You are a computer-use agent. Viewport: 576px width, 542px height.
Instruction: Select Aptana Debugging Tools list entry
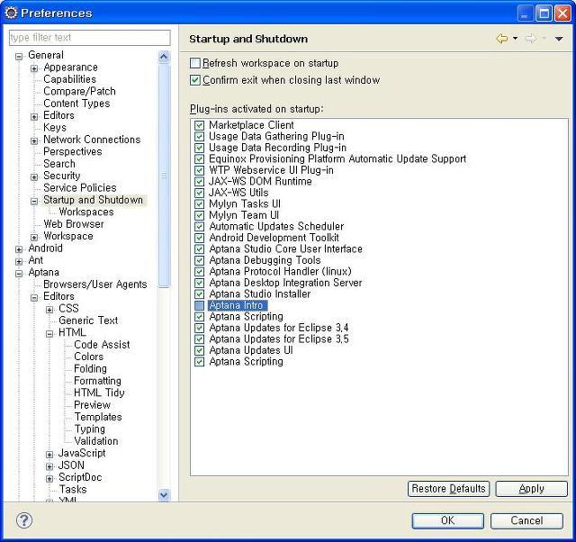tap(265, 260)
